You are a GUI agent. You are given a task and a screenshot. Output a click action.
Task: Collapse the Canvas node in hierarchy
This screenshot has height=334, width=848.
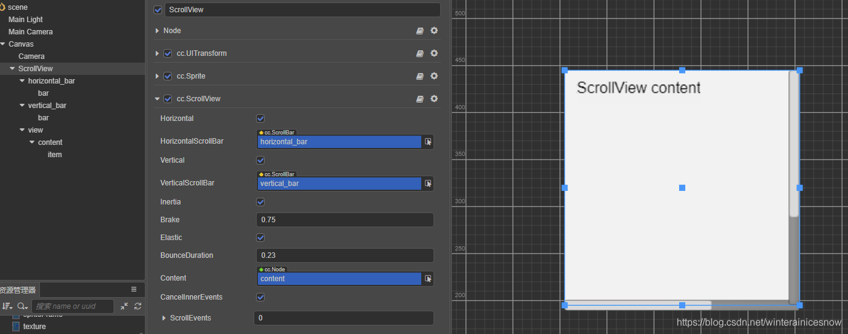coord(3,44)
